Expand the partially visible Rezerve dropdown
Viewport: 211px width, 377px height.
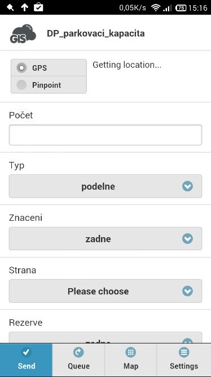coord(105,337)
